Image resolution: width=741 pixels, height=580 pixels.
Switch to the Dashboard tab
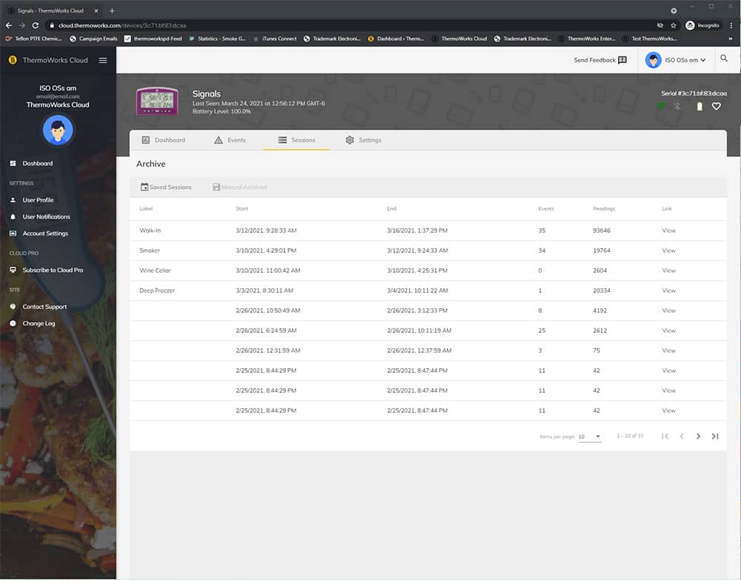tap(163, 140)
